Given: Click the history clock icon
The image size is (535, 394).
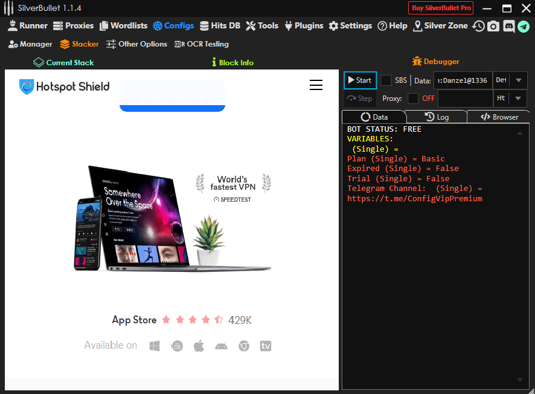Looking at the screenshot, I should [478, 27].
